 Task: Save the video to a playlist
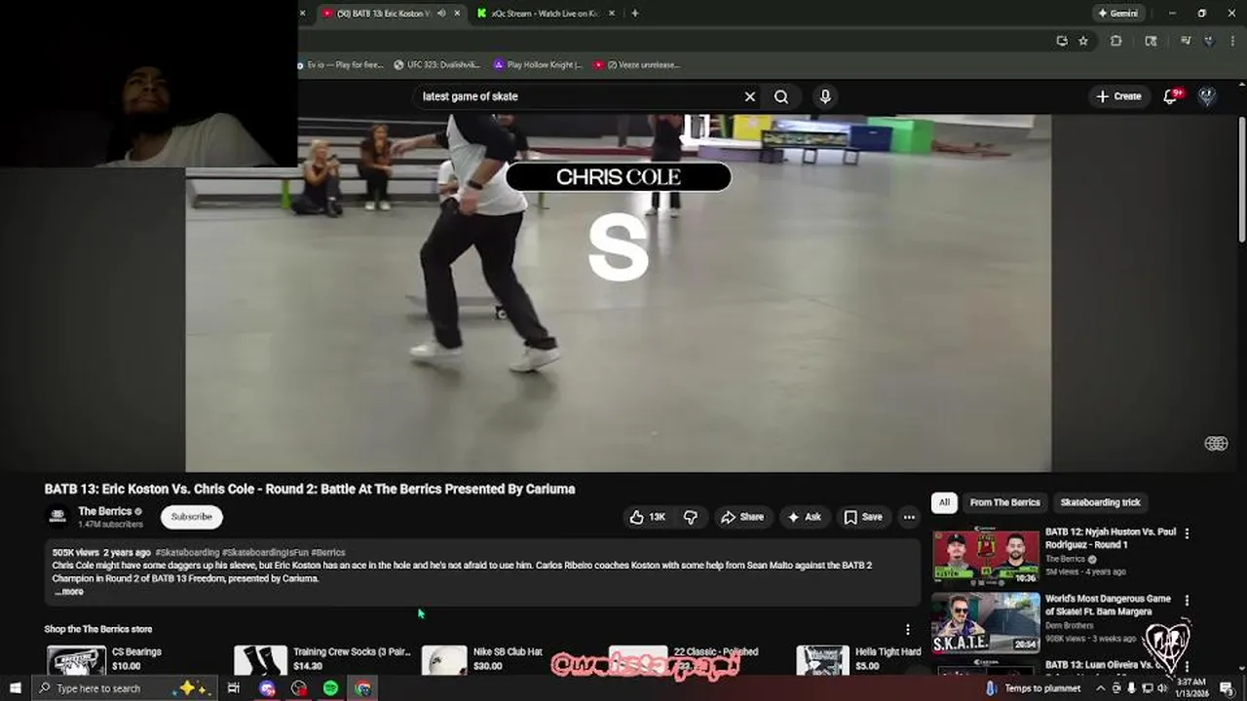[863, 517]
